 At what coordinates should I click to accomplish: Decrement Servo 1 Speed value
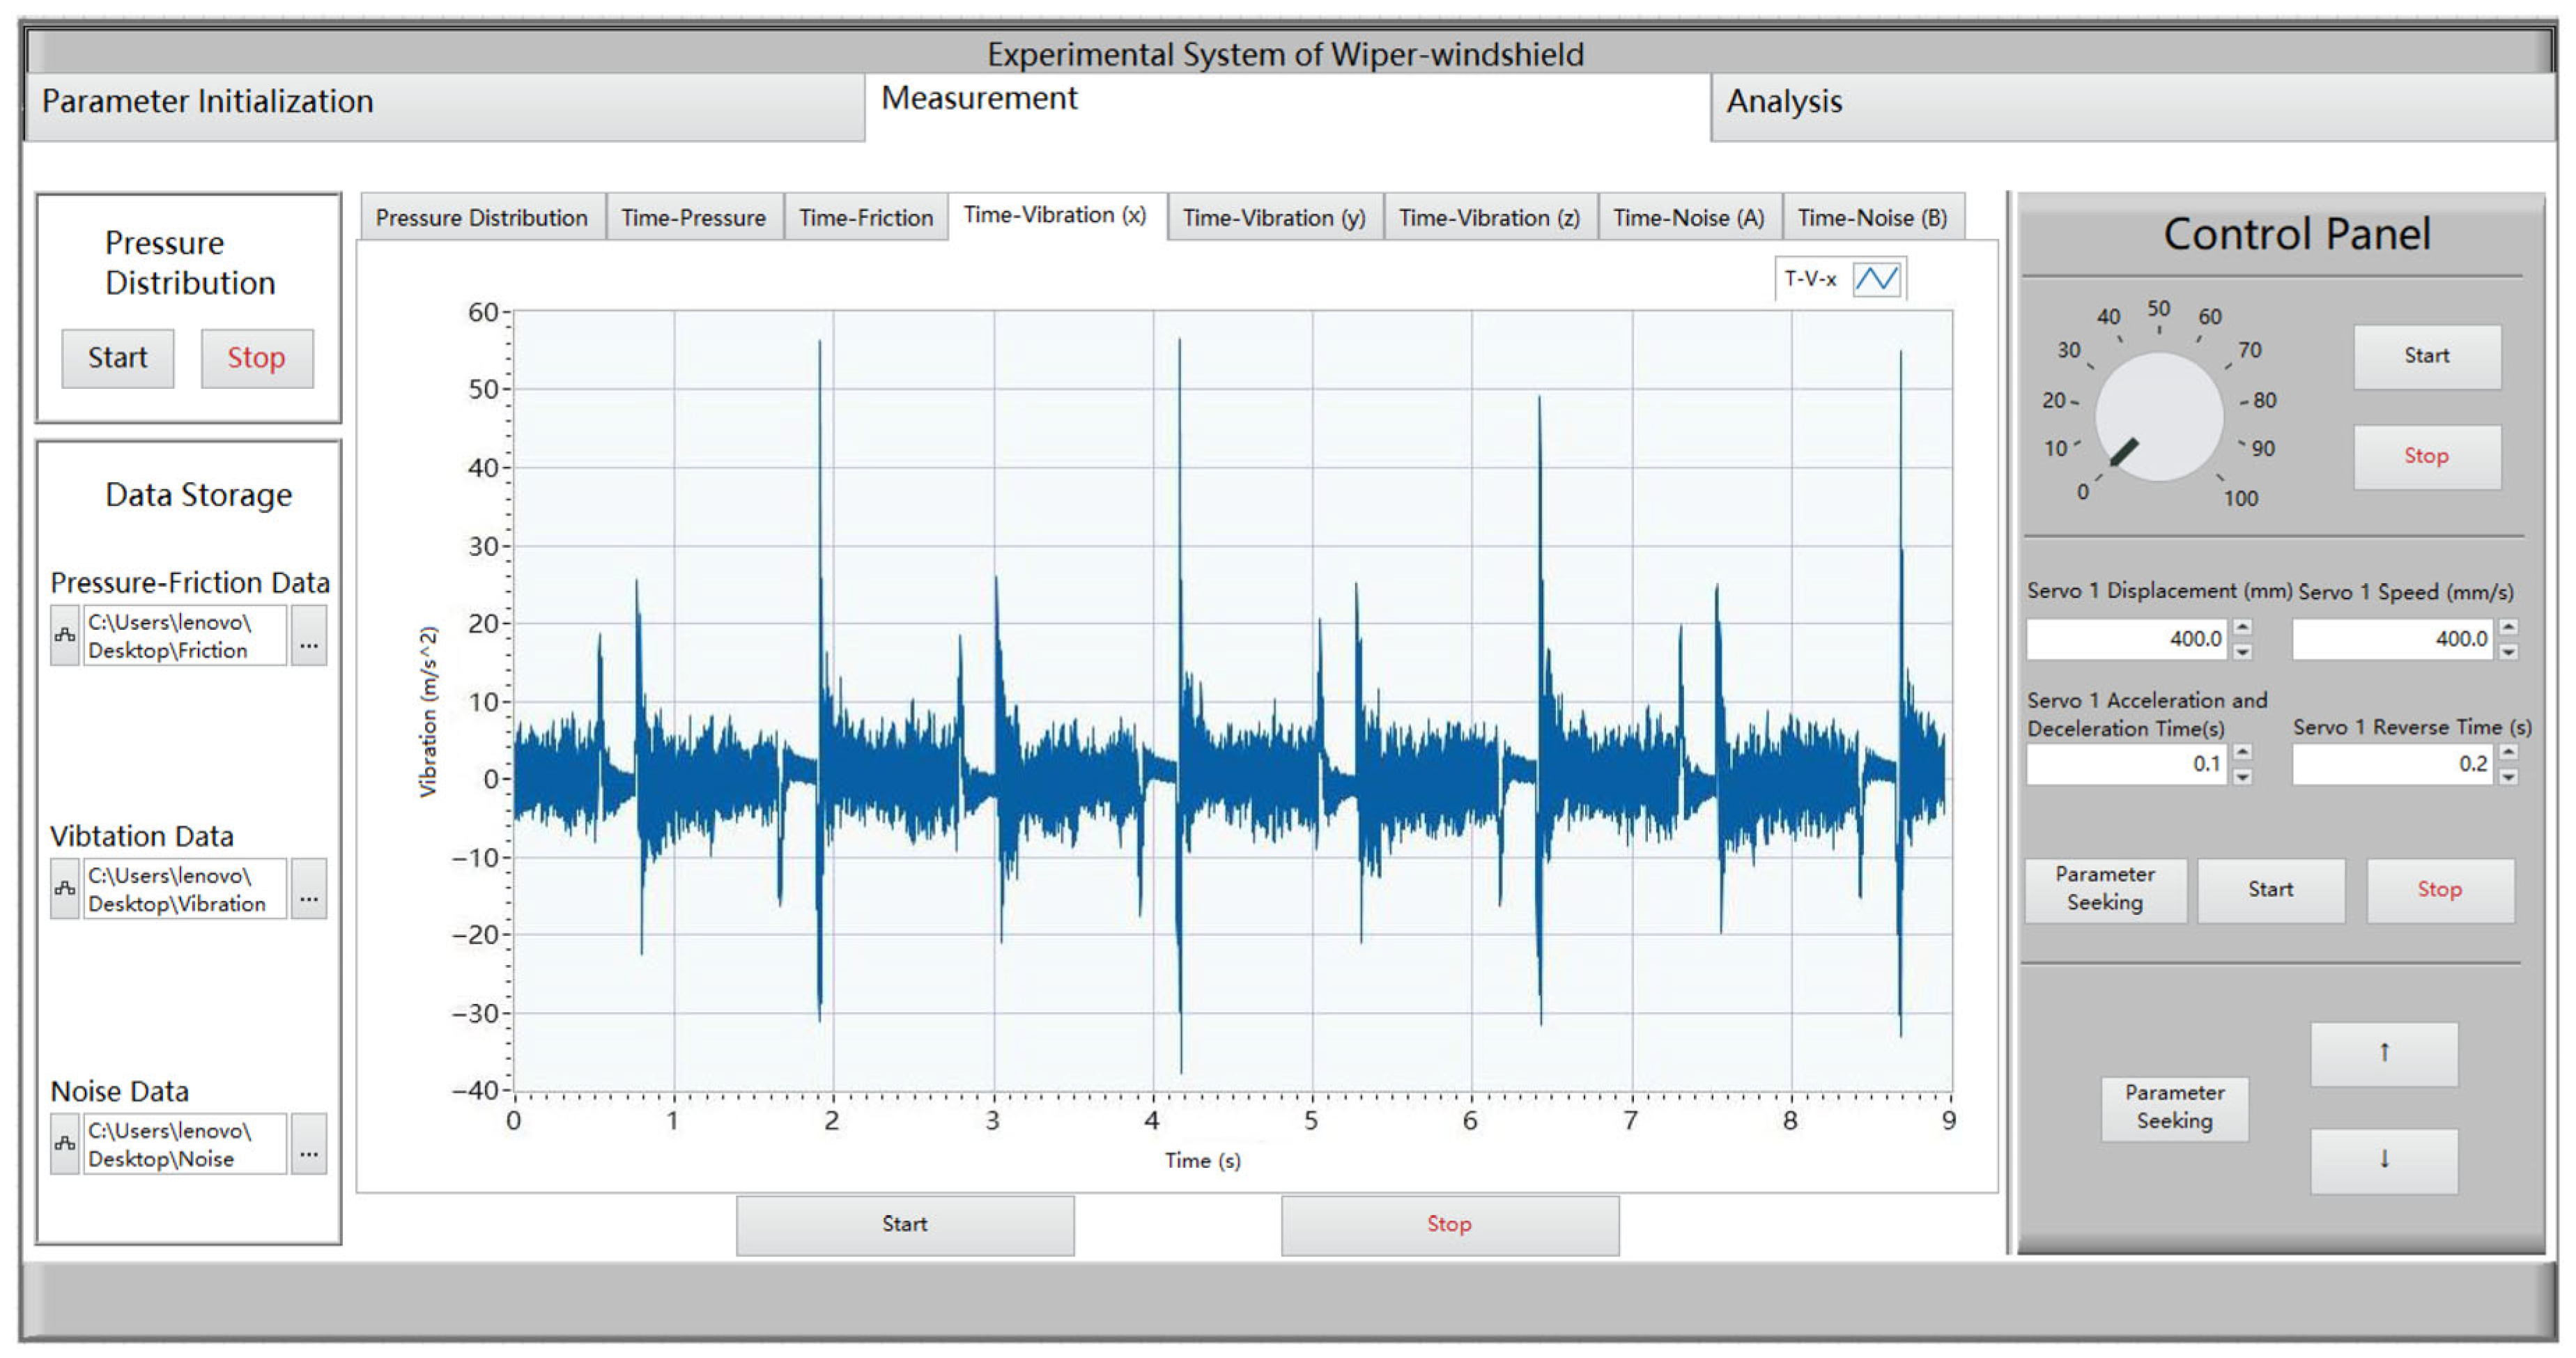point(2508,652)
